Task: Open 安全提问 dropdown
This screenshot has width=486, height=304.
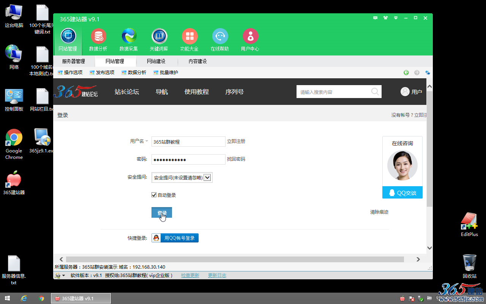Action: (182, 177)
